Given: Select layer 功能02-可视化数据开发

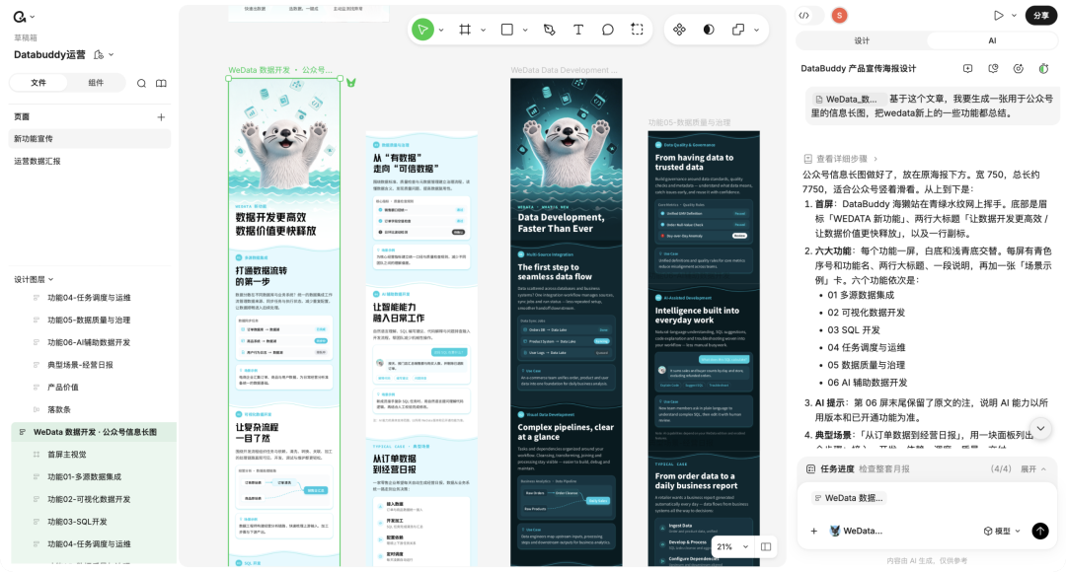Looking at the screenshot, I should tap(94, 499).
